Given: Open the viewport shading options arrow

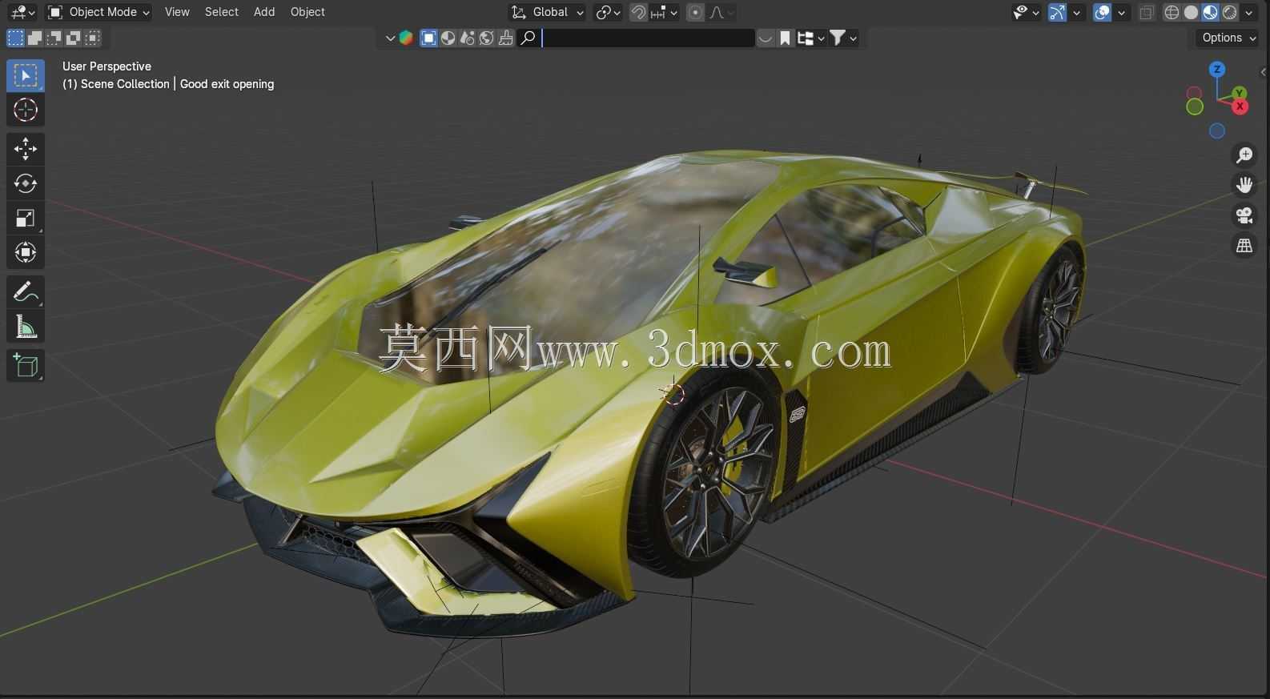Looking at the screenshot, I should coord(1249,12).
